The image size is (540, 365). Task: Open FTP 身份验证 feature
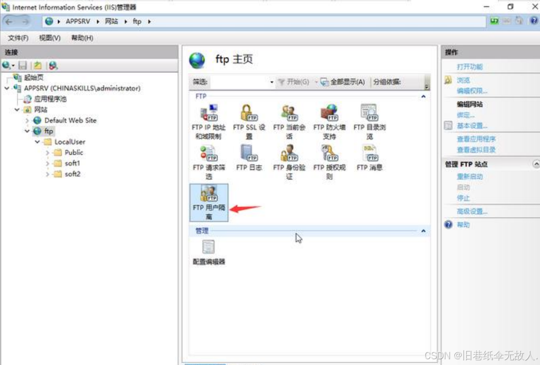tap(289, 162)
